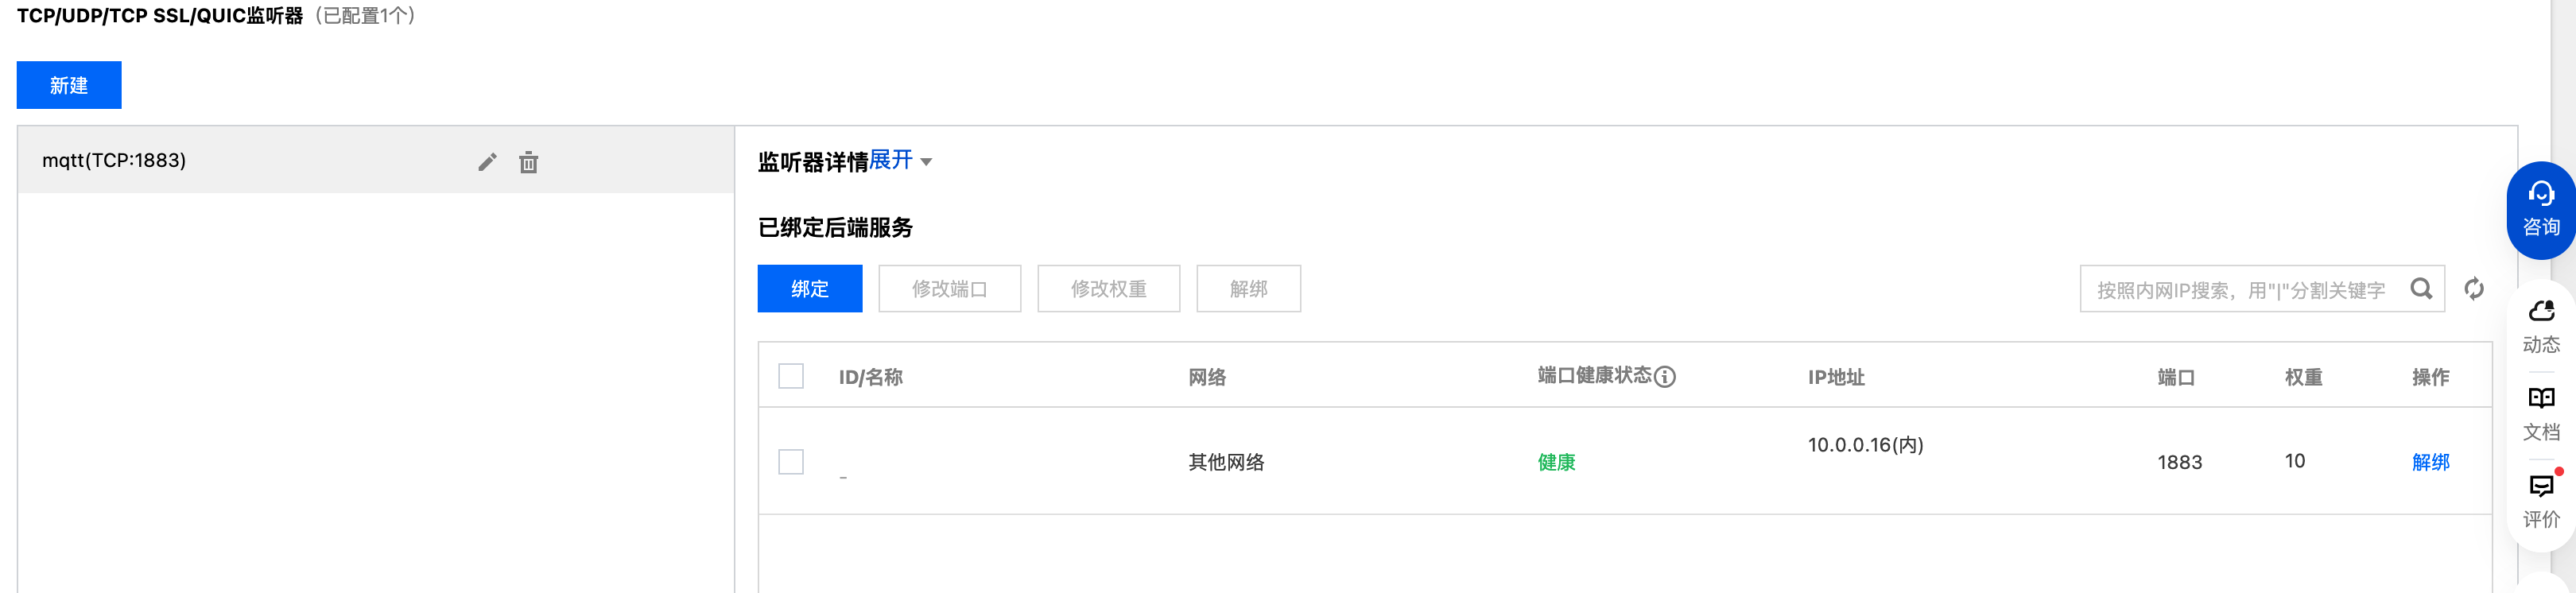This screenshot has width=2576, height=593.
Task: Click the search magnifier icon
Action: click(2421, 289)
